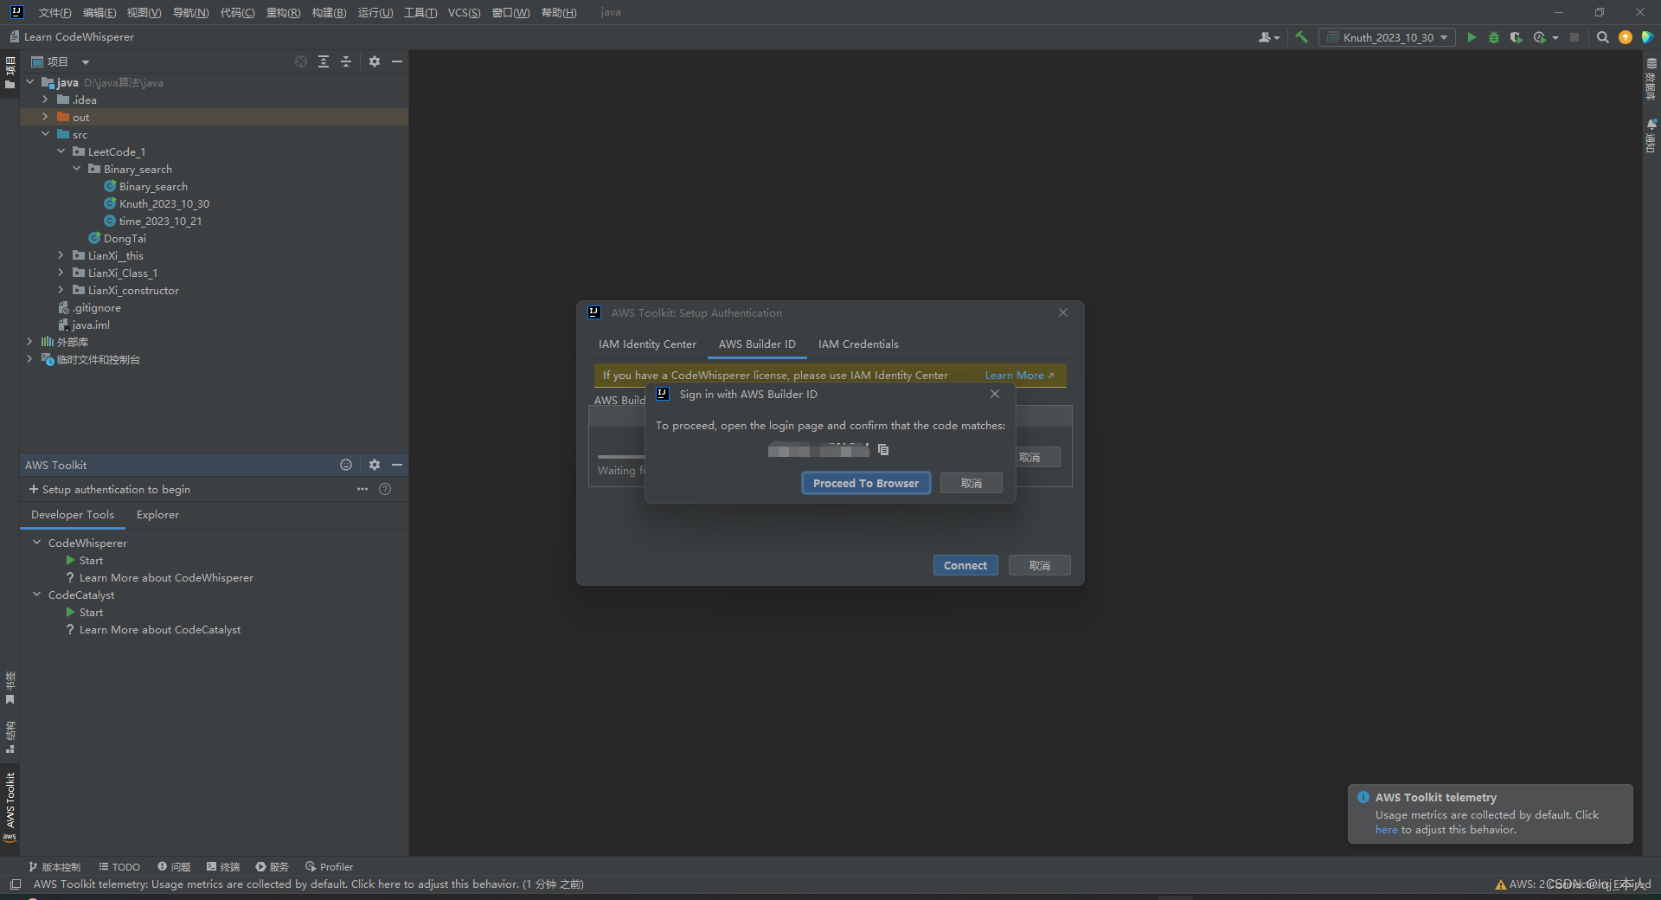The height and width of the screenshot is (900, 1661).
Task: Copy the verification code with copy icon
Action: tap(883, 449)
